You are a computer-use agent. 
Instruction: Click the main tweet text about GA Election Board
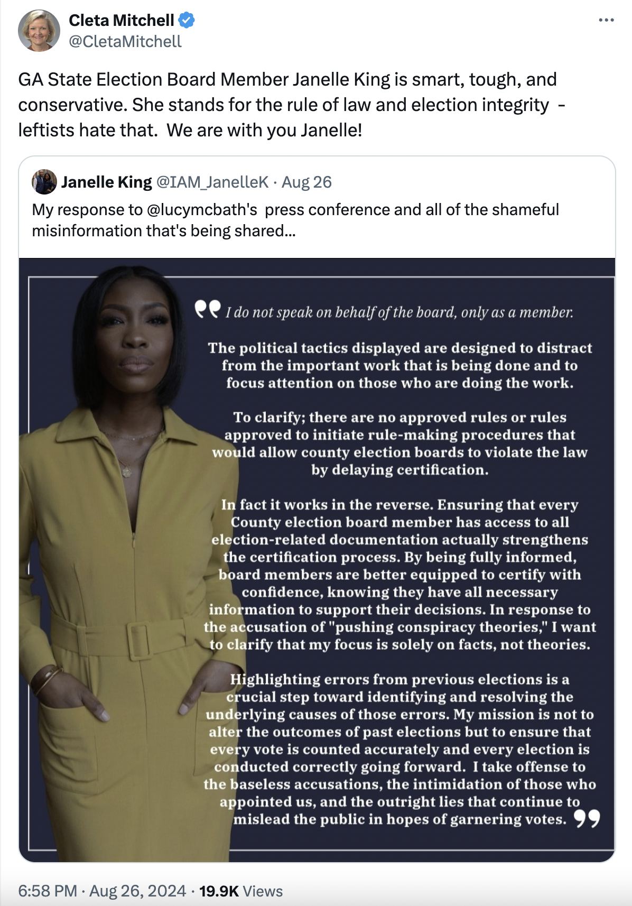291,105
